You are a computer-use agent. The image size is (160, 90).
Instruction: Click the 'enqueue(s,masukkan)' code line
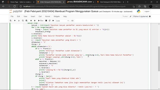(x=48, y=63)
